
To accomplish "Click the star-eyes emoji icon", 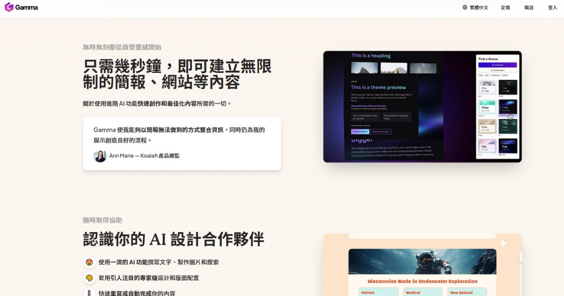I will pos(89,262).
